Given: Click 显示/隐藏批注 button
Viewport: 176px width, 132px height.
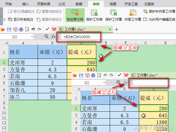Looking at the screenshot, I should tap(21, 12).
